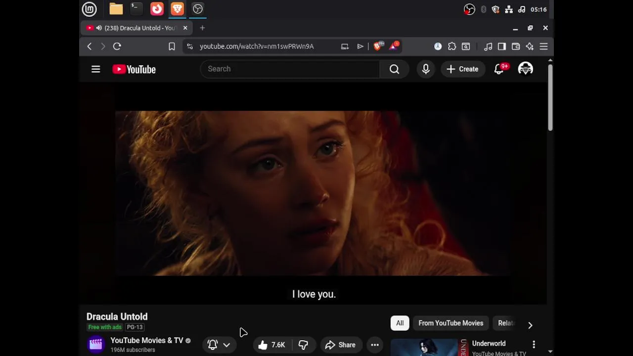Show the calendar from clock 05:16
This screenshot has width=633, height=356.
point(539,9)
